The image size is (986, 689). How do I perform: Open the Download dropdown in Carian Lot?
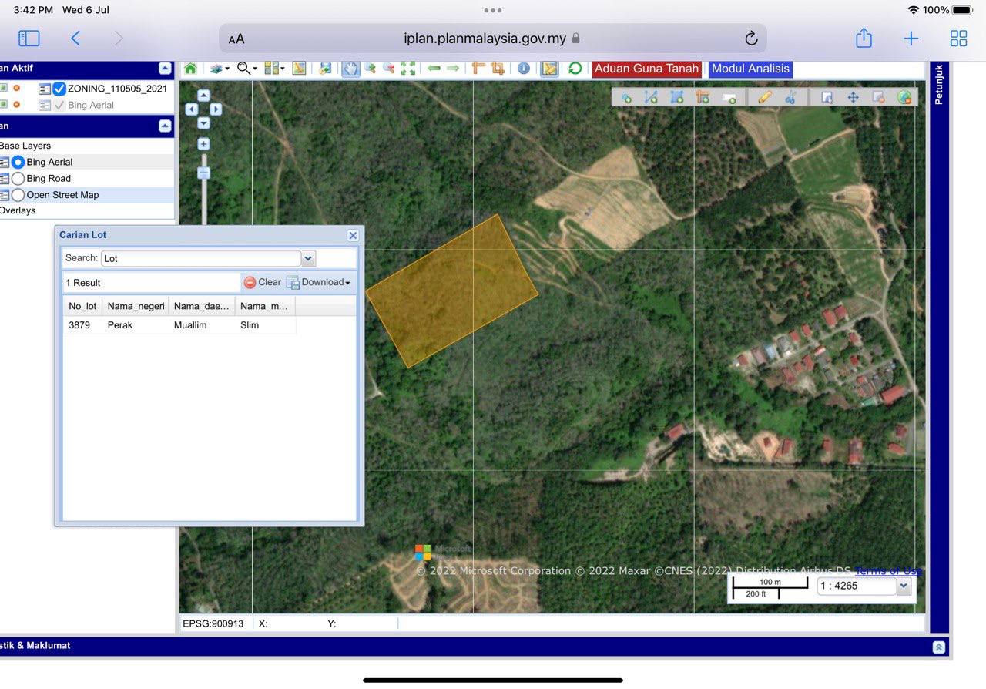coord(319,282)
